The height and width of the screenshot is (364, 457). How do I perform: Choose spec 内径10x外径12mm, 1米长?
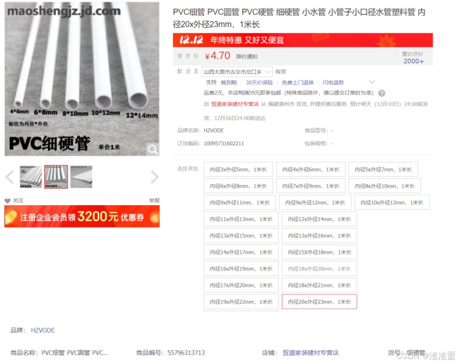(392, 203)
